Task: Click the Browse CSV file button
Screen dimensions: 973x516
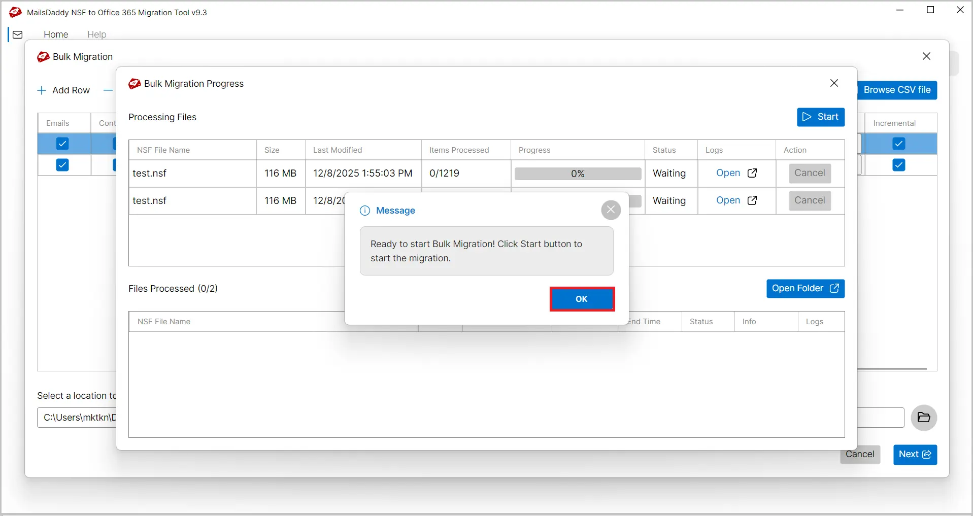Action: coord(897,90)
